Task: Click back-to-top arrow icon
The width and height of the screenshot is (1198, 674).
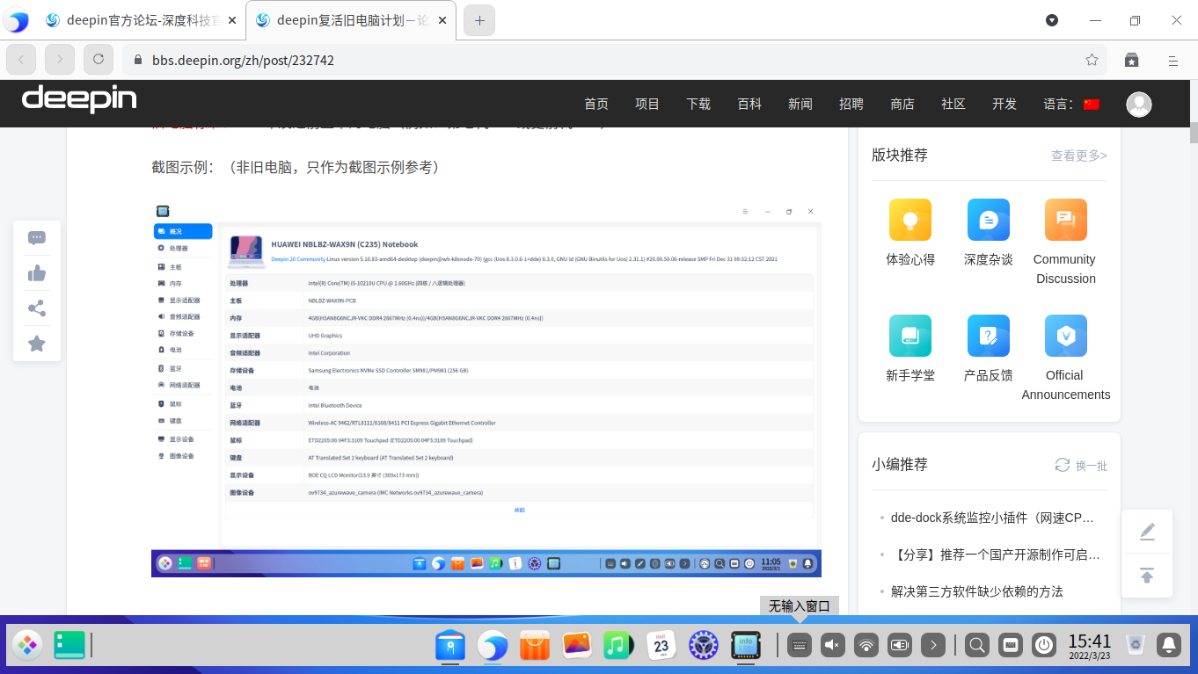Action: tap(1147, 575)
